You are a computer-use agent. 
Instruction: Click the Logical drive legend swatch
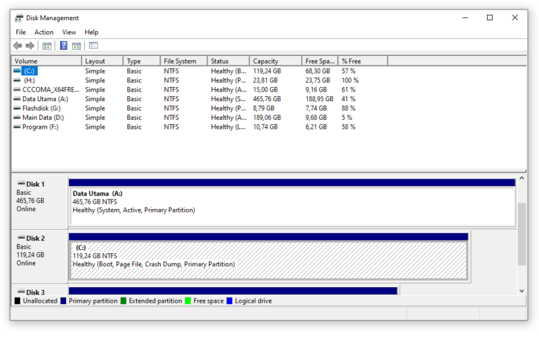230,301
